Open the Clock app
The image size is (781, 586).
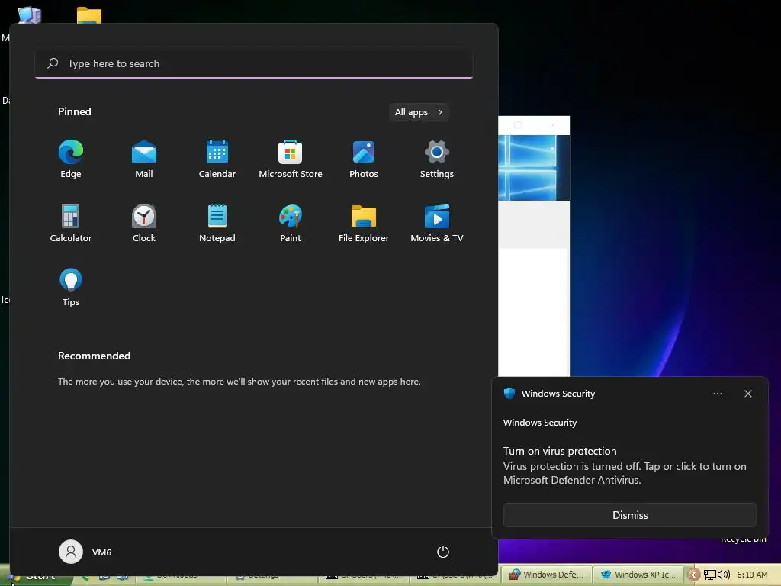[144, 224]
